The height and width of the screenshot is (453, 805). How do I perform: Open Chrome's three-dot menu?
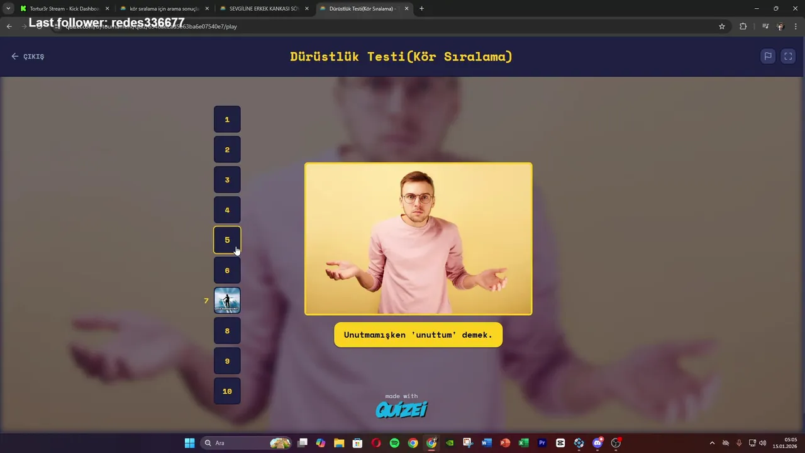796,26
